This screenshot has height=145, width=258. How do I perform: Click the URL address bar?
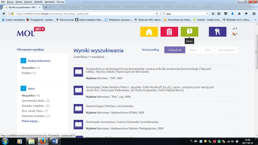click(x=85, y=14)
